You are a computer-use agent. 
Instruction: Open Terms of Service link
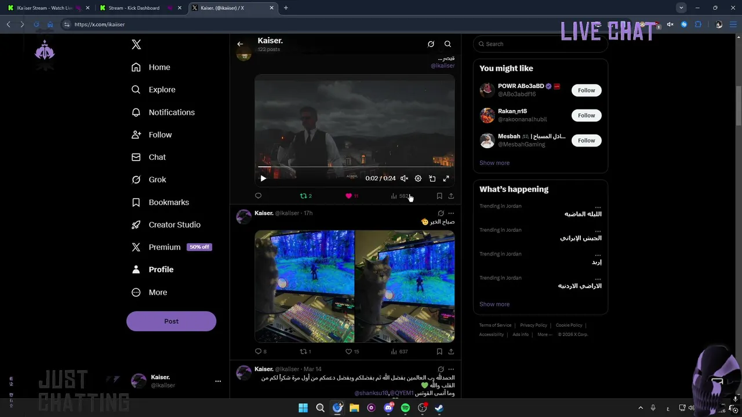[495, 325]
